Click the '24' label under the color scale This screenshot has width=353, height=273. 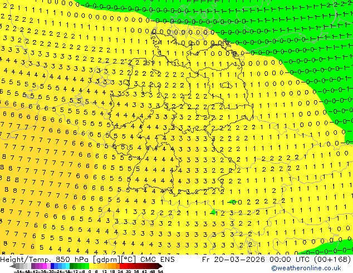(120, 271)
